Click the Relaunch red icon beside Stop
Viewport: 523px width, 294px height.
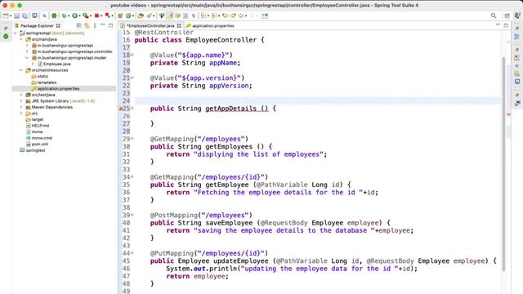point(107,16)
